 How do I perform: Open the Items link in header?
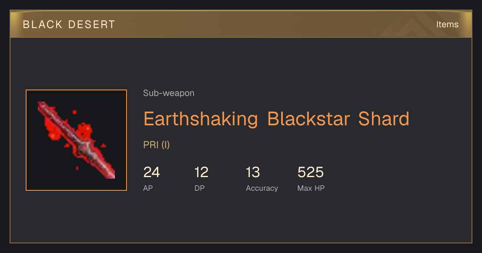point(447,24)
